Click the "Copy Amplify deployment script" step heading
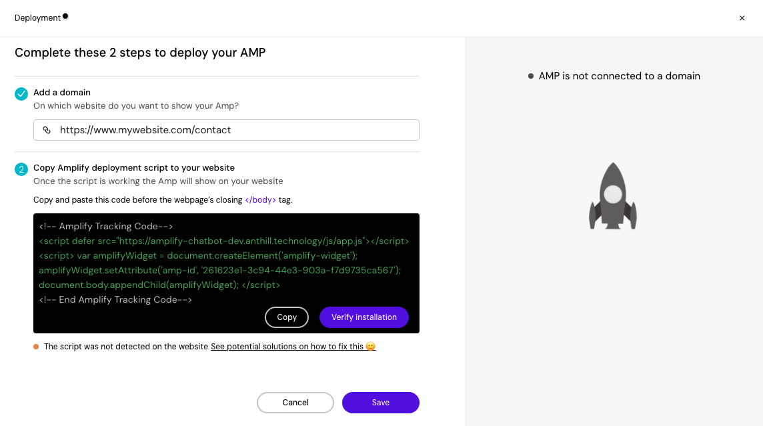The image size is (763, 426). [134, 168]
